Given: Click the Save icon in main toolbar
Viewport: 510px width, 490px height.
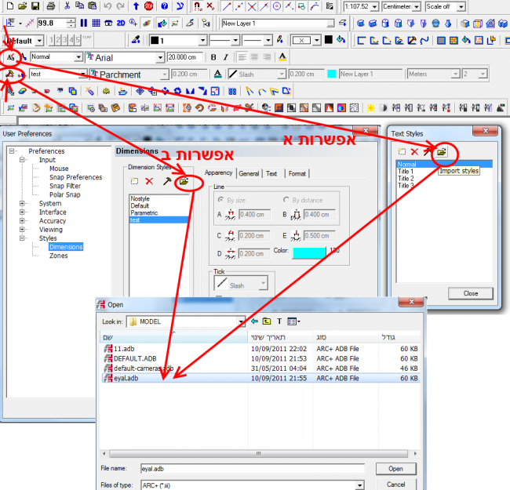Looking at the screenshot, I should [x=34, y=6].
